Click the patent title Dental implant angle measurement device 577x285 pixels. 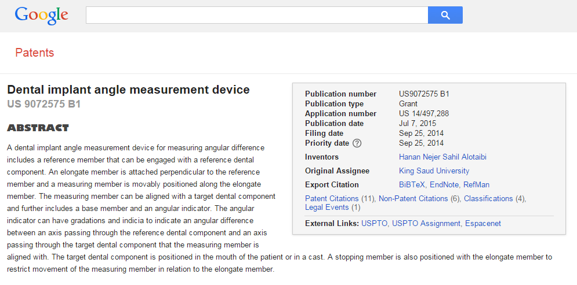coord(128,90)
